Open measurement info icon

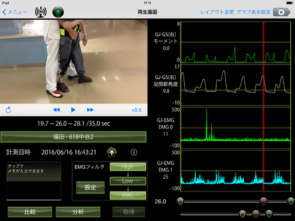(x=134, y=152)
